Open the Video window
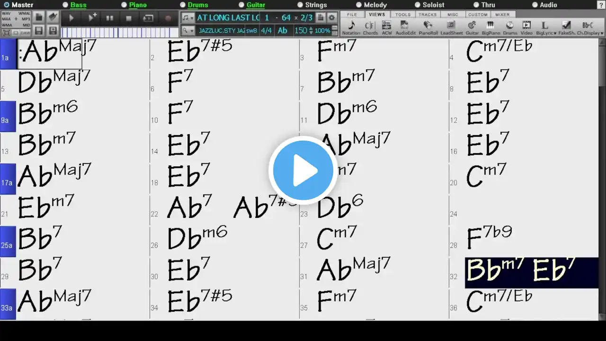This screenshot has width=606, height=341. 526,28
